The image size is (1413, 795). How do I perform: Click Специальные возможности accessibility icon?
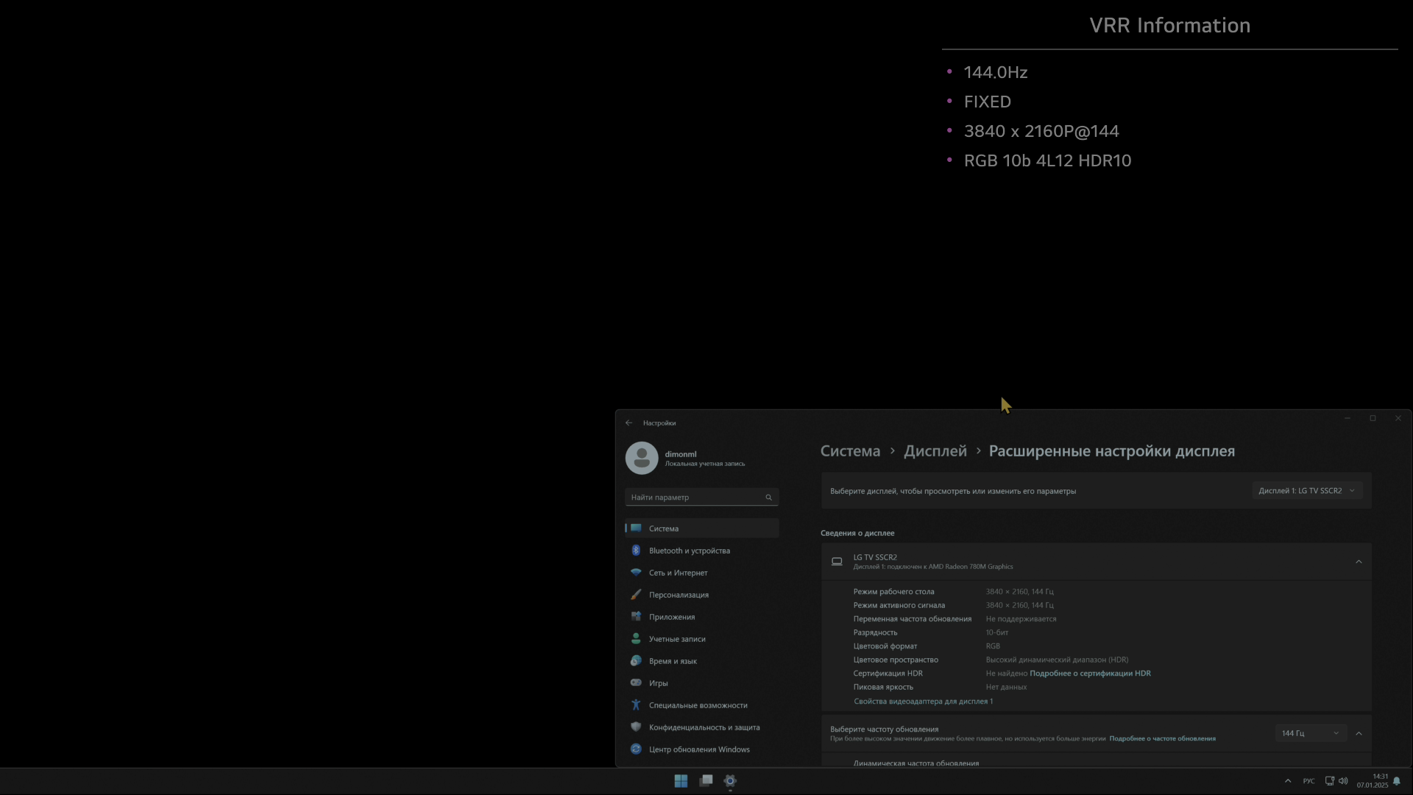pyautogui.click(x=636, y=705)
